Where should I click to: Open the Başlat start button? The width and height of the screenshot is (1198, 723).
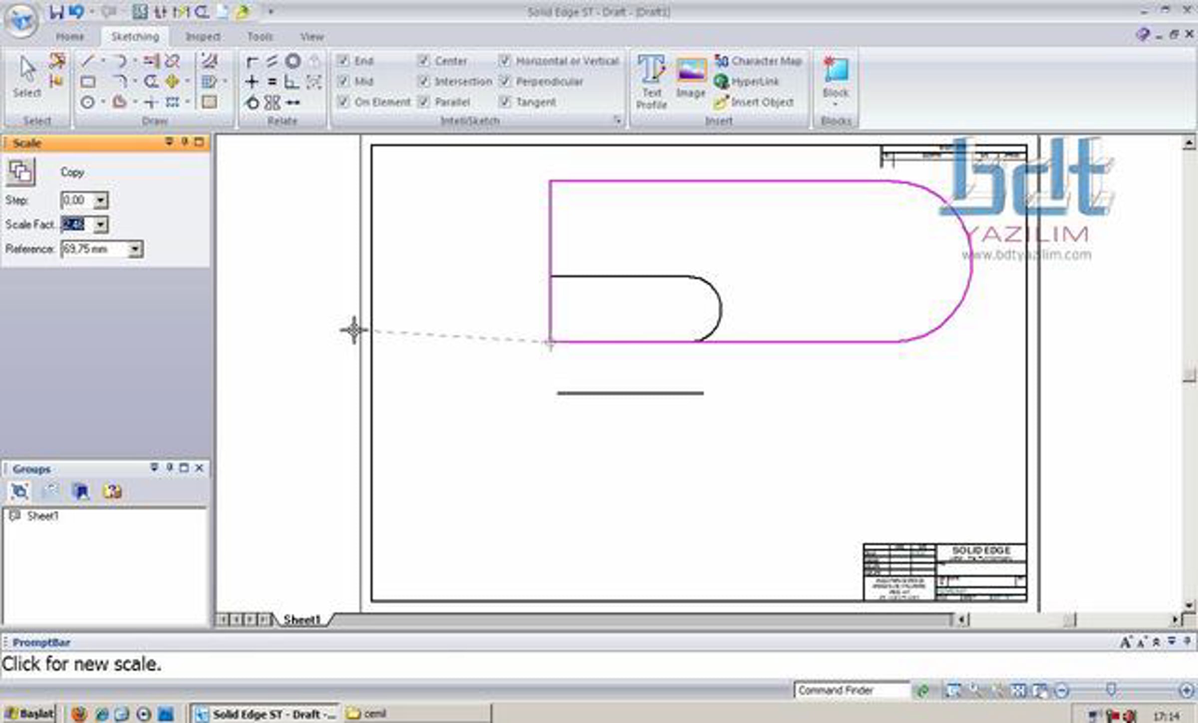coord(29,714)
